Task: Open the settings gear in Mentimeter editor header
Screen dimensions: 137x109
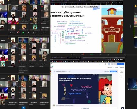Action: click(105, 64)
